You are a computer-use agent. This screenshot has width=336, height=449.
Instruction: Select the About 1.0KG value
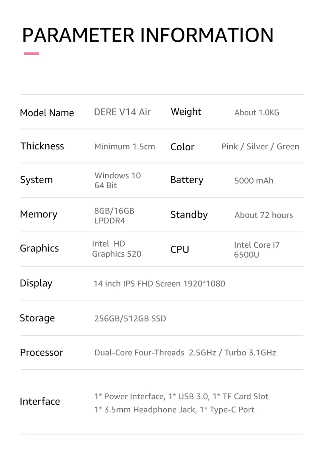pos(257,113)
